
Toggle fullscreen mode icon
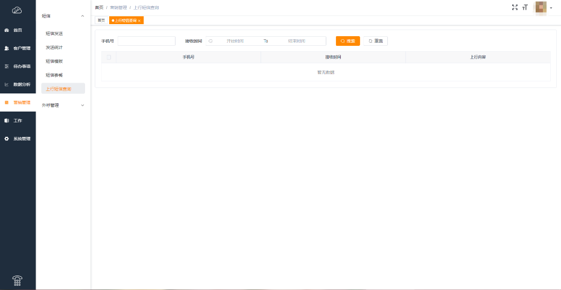(515, 7)
